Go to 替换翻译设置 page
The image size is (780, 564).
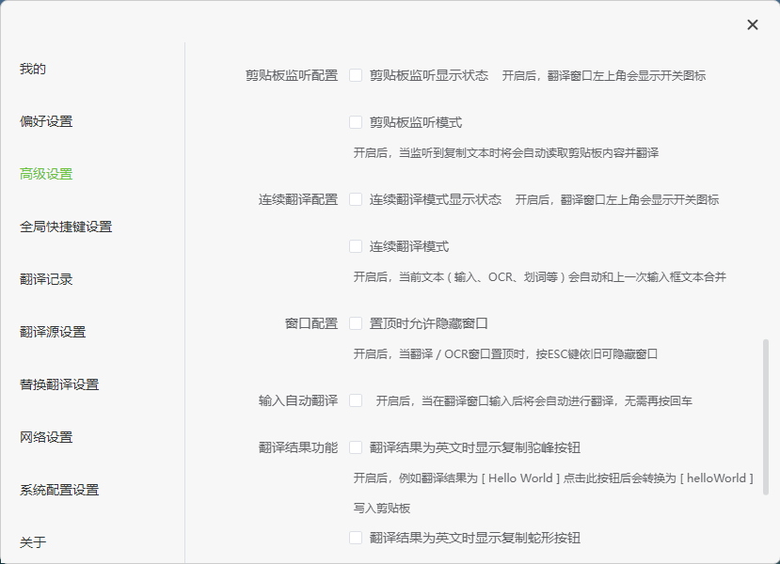click(x=59, y=384)
